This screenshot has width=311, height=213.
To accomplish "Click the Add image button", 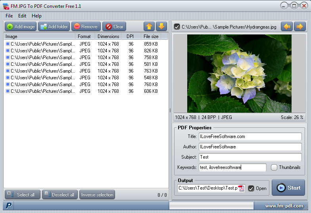I will click(21, 27).
